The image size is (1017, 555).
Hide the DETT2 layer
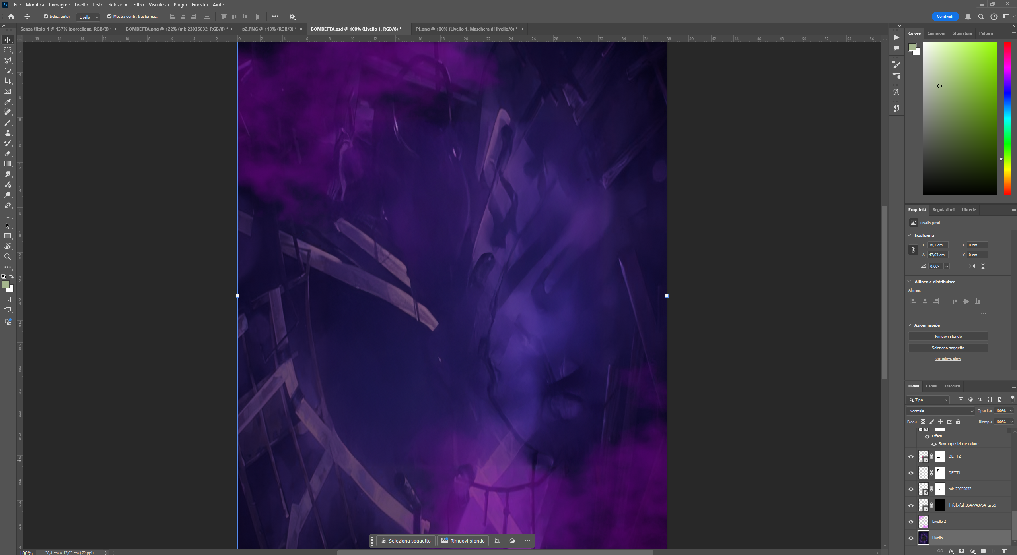[x=911, y=456]
